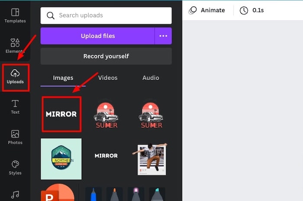Click the Upload files button
This screenshot has height=201, width=303.
(x=97, y=36)
